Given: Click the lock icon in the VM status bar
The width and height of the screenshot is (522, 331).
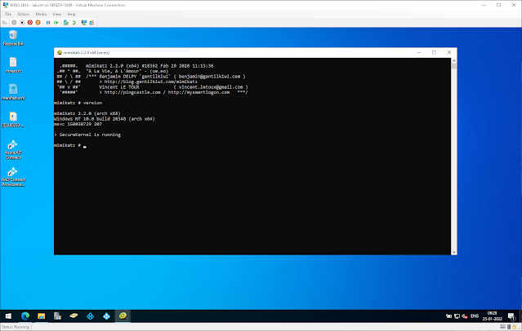Looking at the screenshot, I should (514, 327).
